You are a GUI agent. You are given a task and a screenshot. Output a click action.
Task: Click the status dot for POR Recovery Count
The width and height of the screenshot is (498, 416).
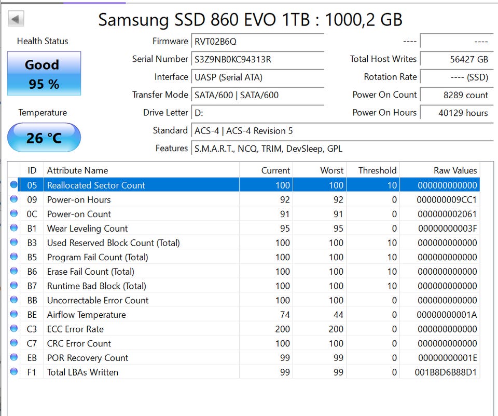point(14,357)
